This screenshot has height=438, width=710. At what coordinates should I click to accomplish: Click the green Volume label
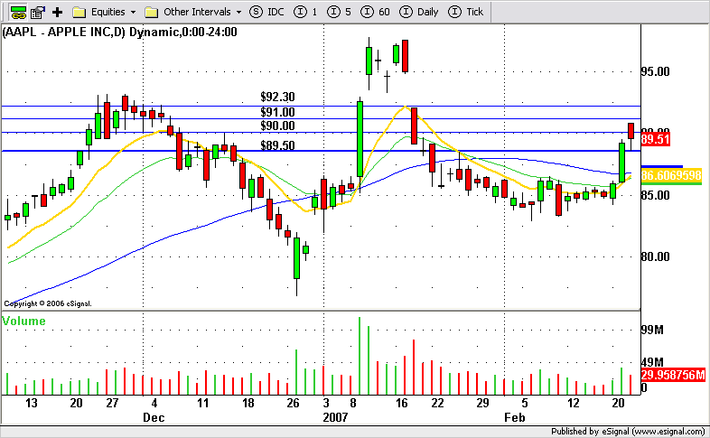23,321
